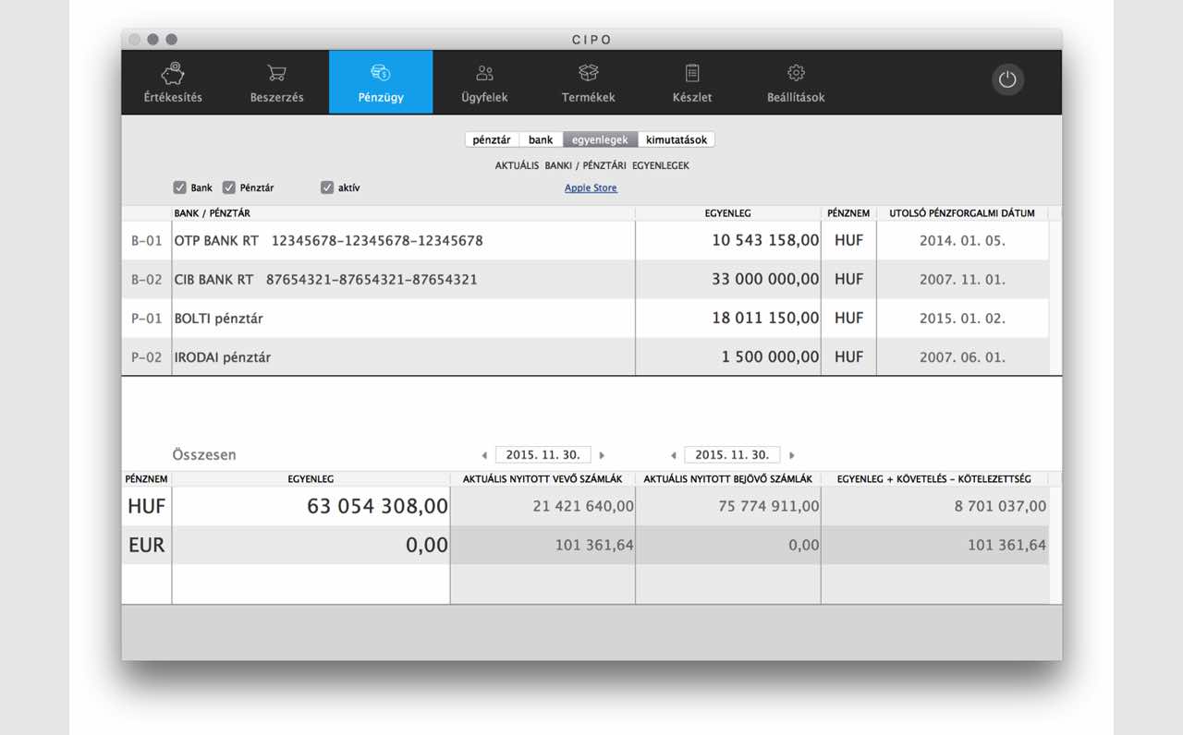Open the Ügyfelek people icon
This screenshot has height=735, width=1183.
pos(484,73)
